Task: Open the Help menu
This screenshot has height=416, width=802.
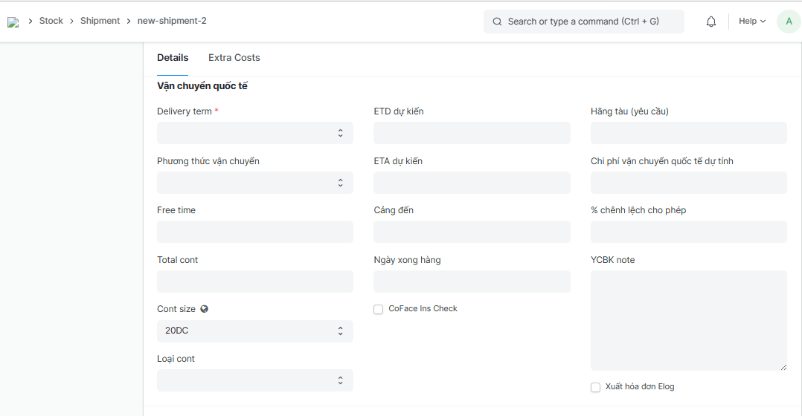Action: click(x=751, y=22)
